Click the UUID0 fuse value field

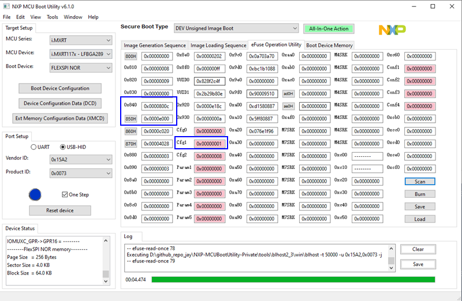coord(210,81)
